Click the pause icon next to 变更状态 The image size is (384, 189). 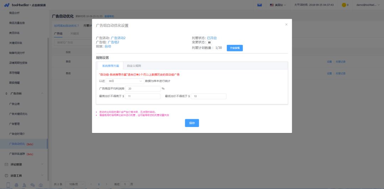(x=209, y=42)
